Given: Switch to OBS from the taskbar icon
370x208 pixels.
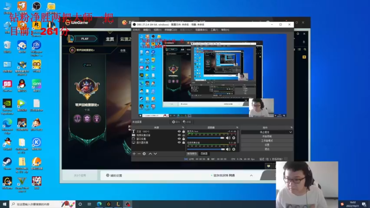Looking at the screenshot, I should pos(128,204).
